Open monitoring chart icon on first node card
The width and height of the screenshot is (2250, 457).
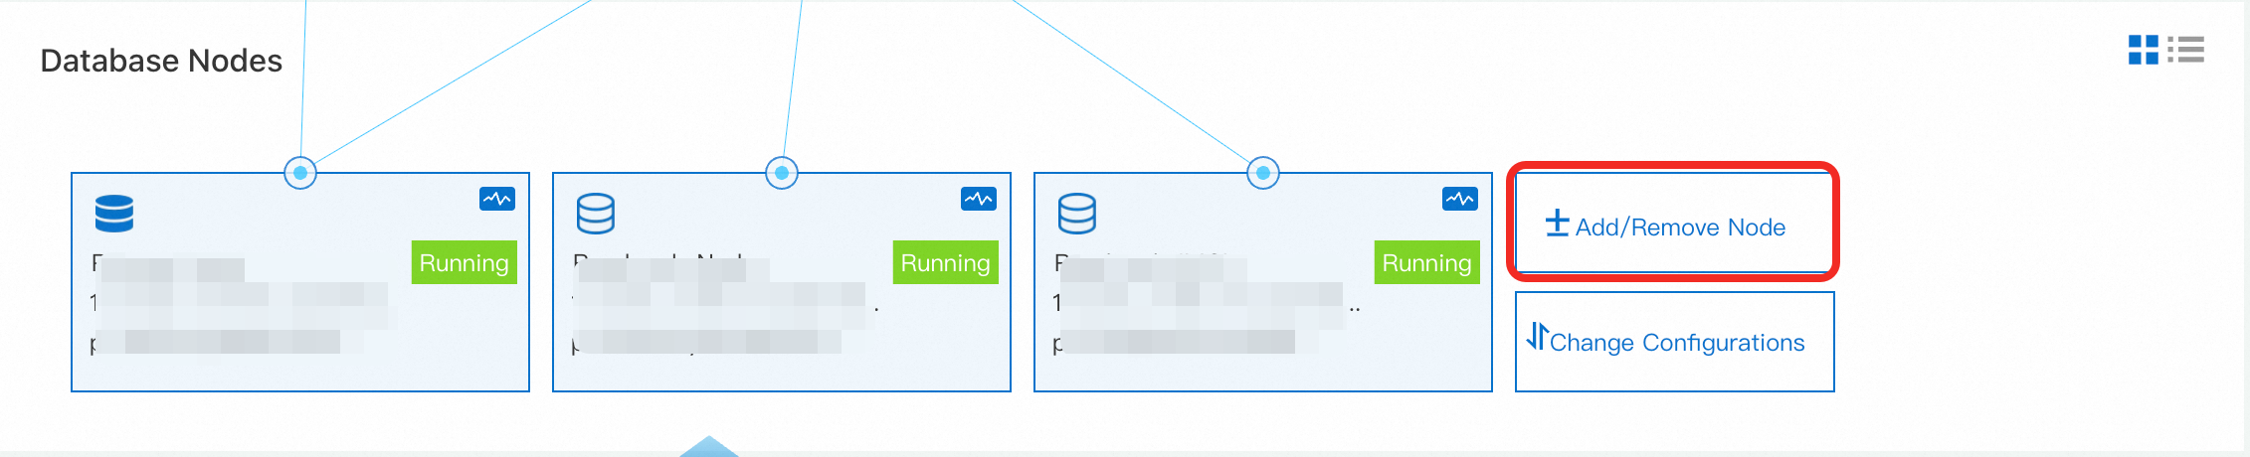click(497, 199)
